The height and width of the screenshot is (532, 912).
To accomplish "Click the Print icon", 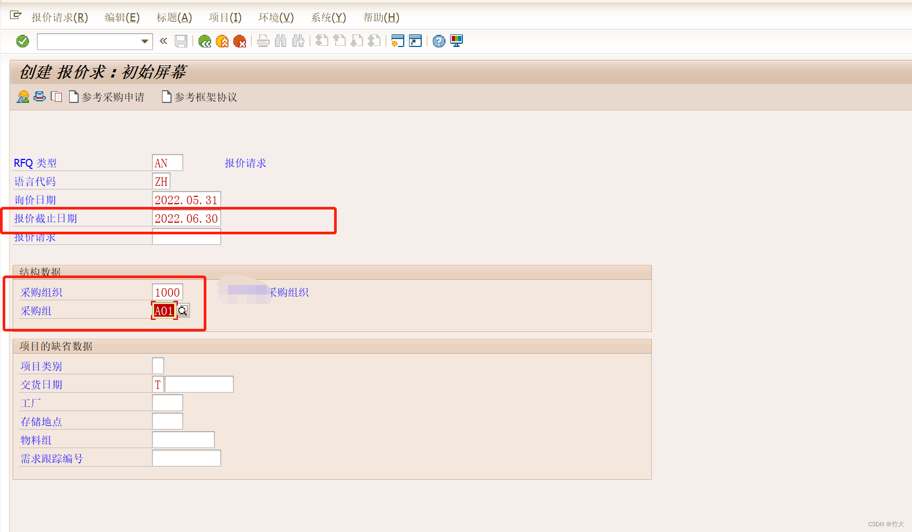I will (263, 41).
